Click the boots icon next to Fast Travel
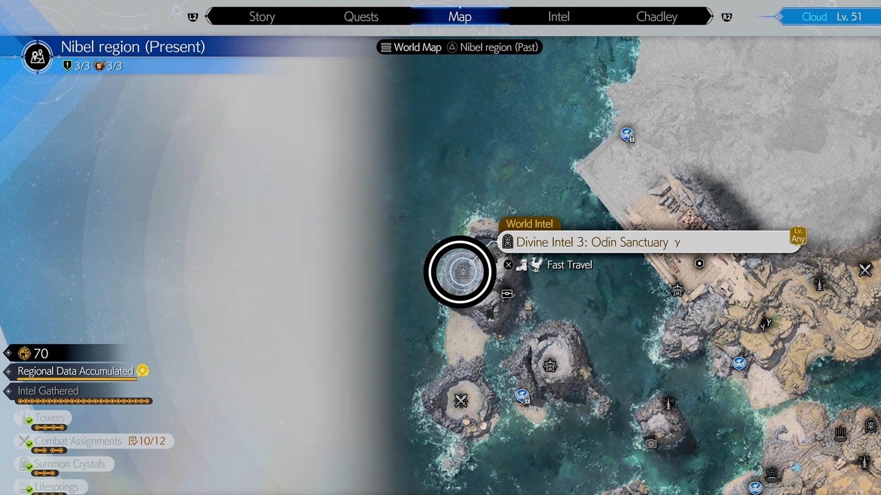The image size is (881, 495). pyautogui.click(x=523, y=265)
